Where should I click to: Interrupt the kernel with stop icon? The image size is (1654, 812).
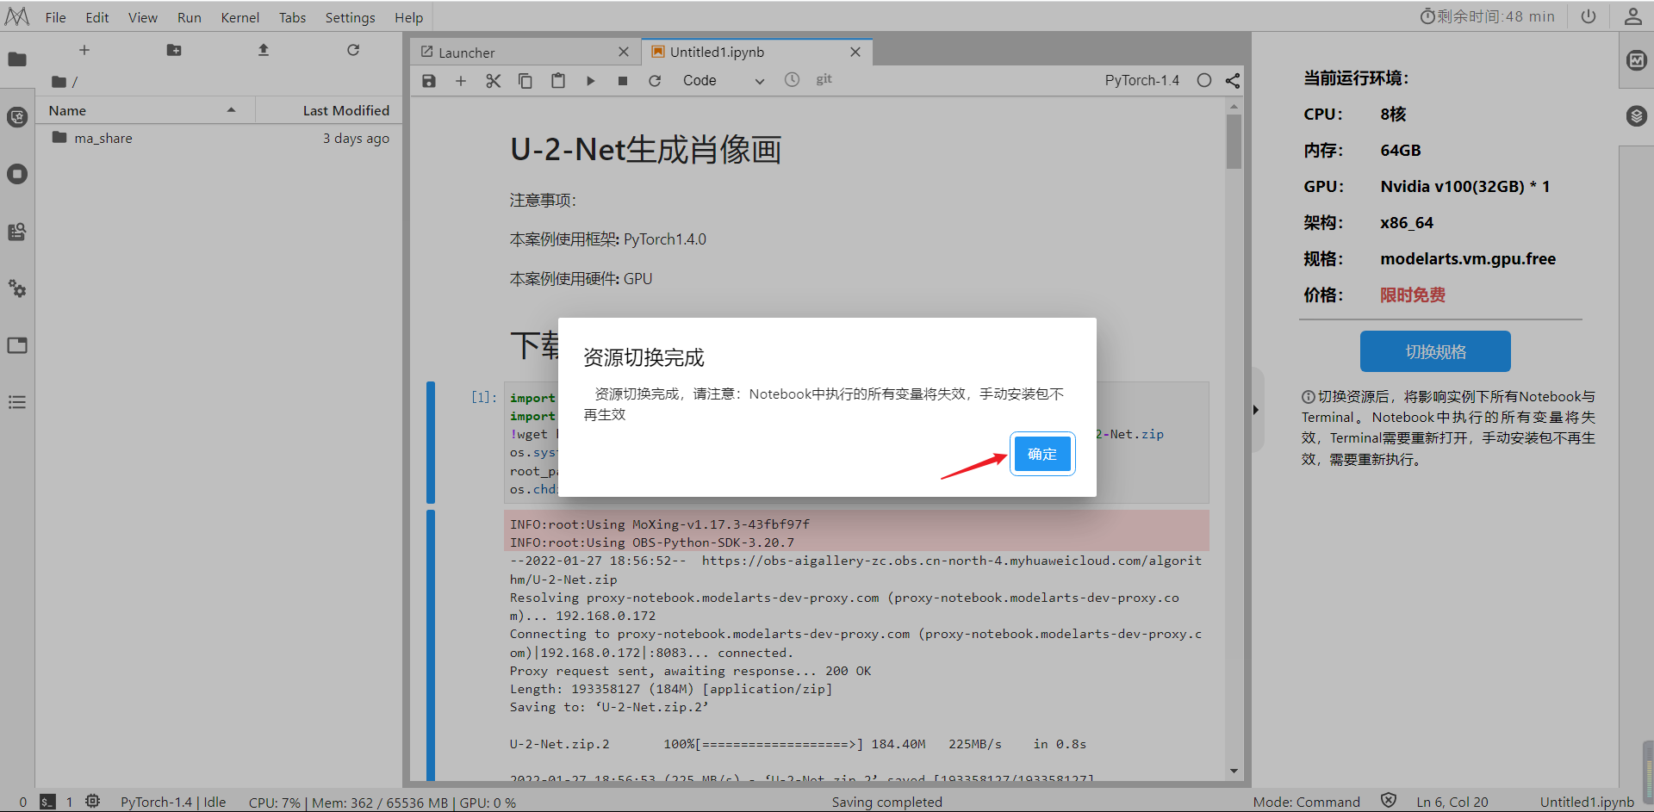[x=623, y=80]
